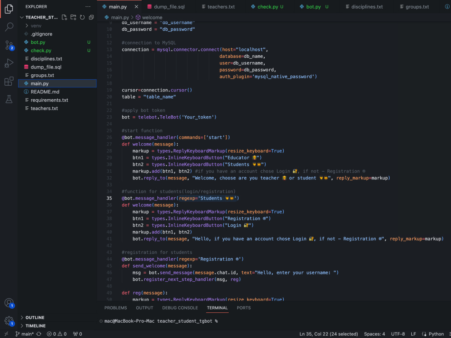The image size is (451, 338).
Task: Switch to the dump_file.sql tab
Action: click(166, 7)
